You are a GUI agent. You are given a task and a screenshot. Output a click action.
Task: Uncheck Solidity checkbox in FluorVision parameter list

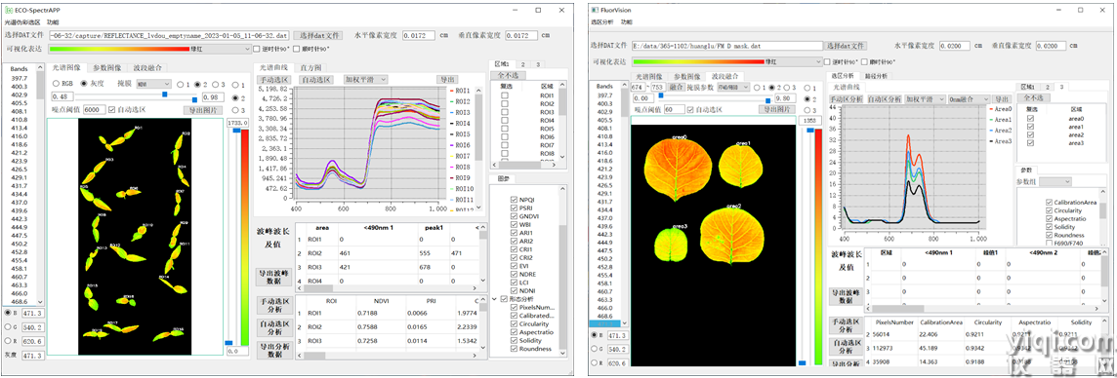coord(1049,227)
